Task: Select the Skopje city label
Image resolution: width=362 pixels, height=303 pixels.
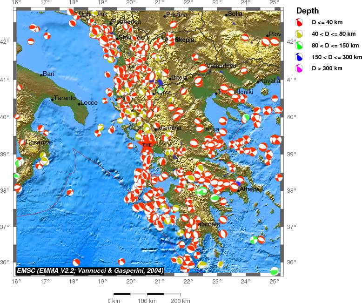Action: pyautogui.click(x=185, y=40)
